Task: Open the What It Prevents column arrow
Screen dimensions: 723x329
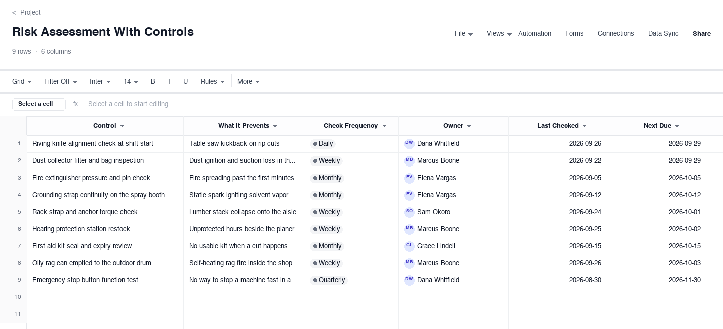Action: click(275, 126)
